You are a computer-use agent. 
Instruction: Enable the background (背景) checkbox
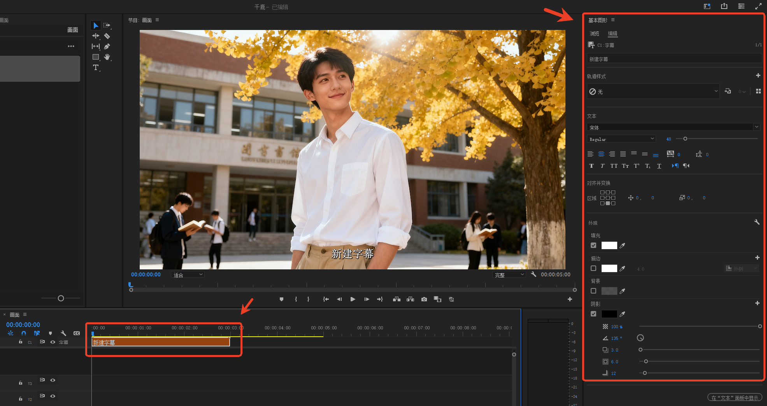pyautogui.click(x=593, y=291)
